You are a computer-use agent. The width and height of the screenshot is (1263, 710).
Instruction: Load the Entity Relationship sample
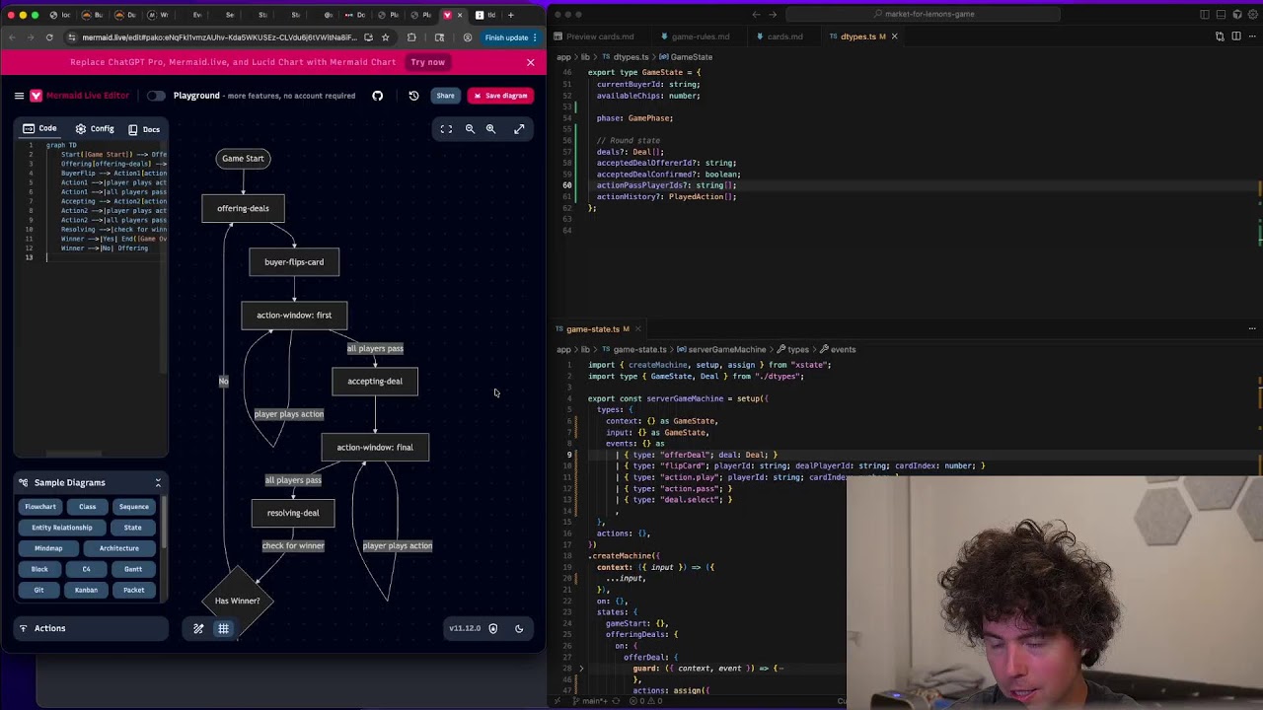tap(61, 528)
